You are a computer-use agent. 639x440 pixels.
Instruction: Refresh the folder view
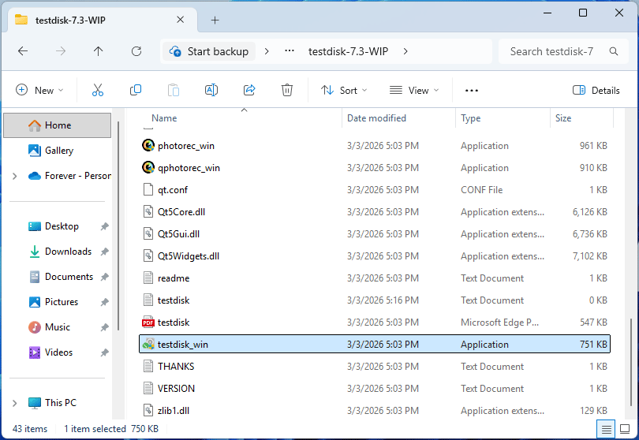136,51
